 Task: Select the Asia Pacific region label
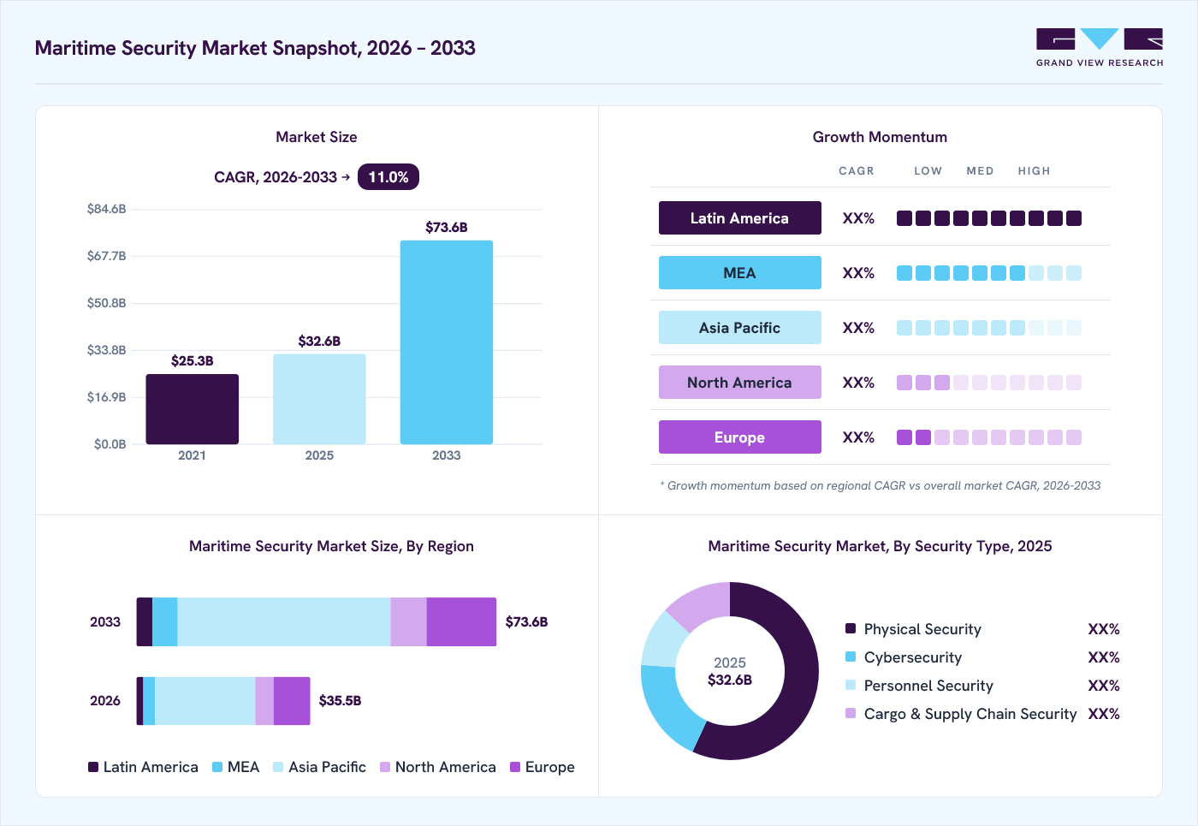click(x=739, y=328)
